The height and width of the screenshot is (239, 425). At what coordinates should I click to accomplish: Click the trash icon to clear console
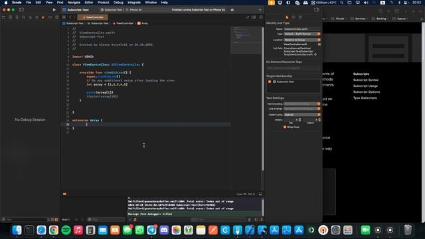pos(250,220)
